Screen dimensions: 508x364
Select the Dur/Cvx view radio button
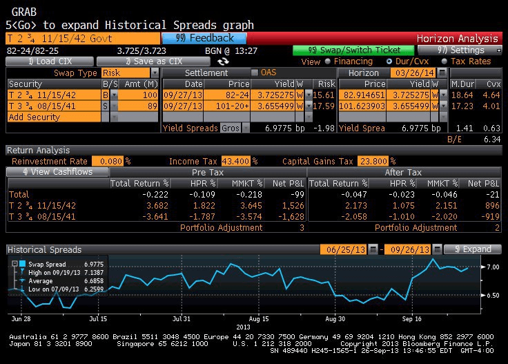390,61
